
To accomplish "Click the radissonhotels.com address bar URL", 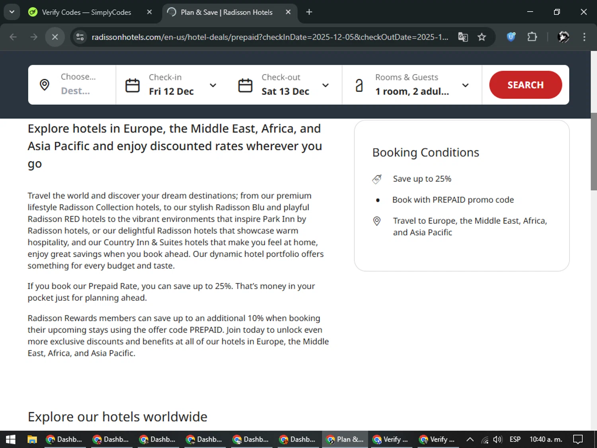I will click(x=270, y=37).
